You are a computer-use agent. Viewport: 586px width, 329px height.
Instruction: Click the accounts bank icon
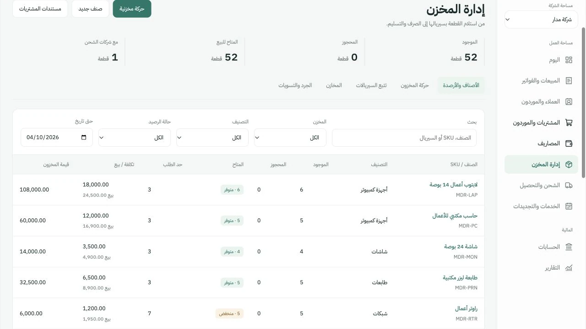click(569, 247)
